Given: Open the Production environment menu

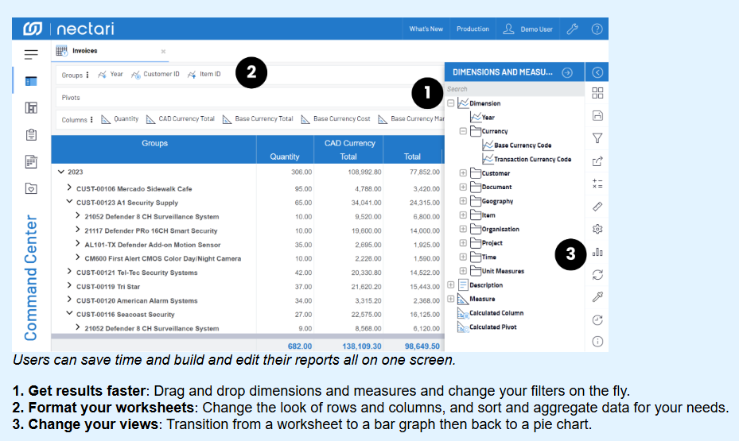Looking at the screenshot, I should (x=473, y=29).
